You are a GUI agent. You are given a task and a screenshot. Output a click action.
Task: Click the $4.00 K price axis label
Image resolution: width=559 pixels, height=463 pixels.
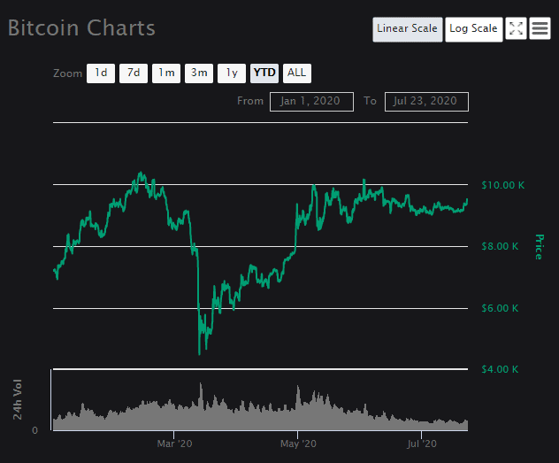tap(500, 369)
